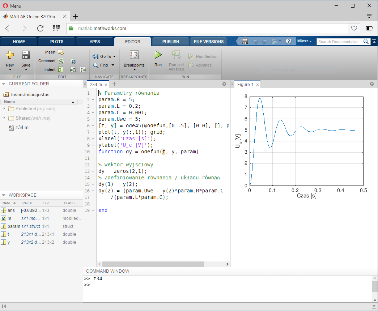
Task: Collapse the Workspace panel
Action: click(x=4, y=195)
